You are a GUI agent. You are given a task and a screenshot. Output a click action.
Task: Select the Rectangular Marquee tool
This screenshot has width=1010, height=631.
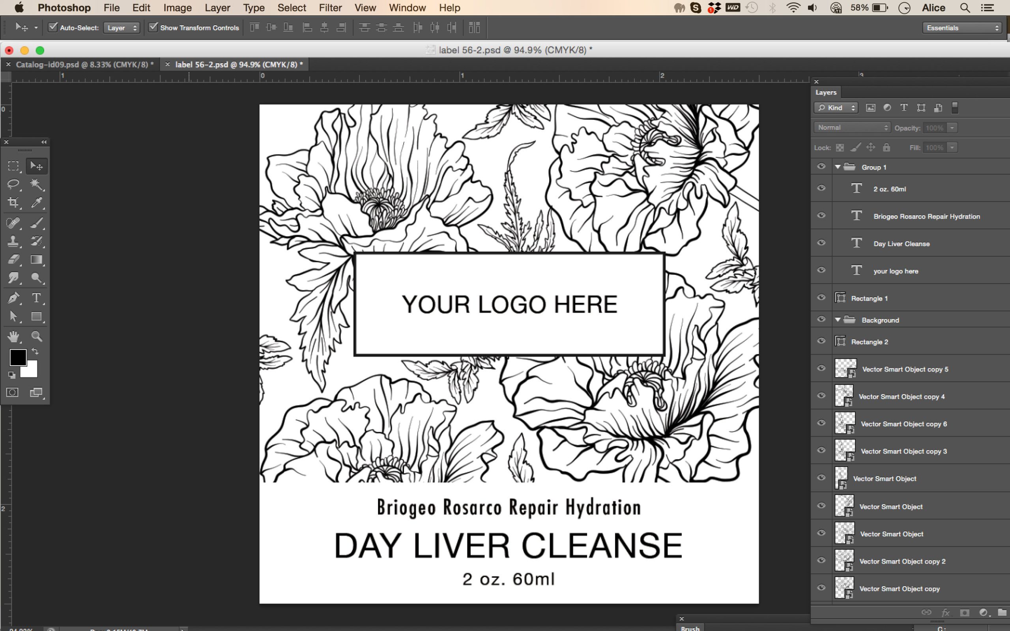[13, 166]
